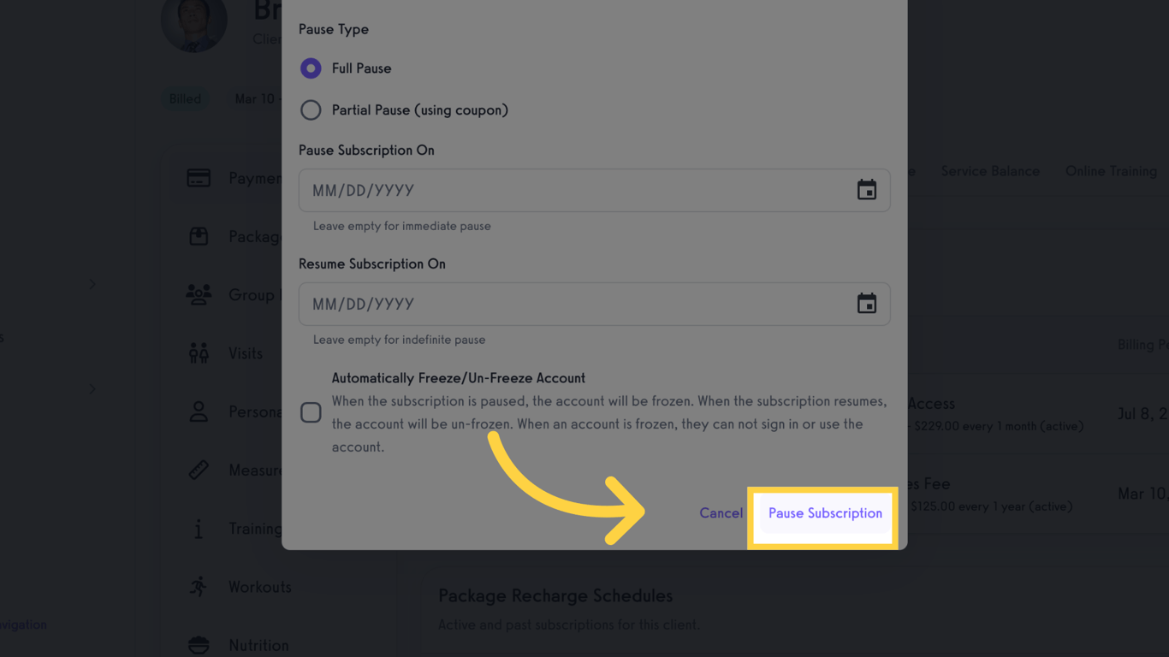Click the Measurements ruler icon
The height and width of the screenshot is (657, 1169).
(x=199, y=470)
